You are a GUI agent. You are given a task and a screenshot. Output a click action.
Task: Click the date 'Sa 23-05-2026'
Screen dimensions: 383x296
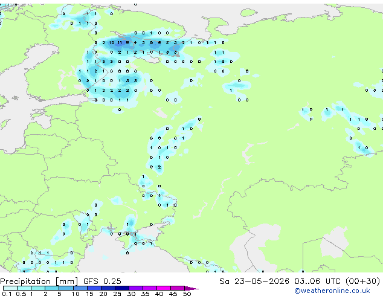coord(254,282)
